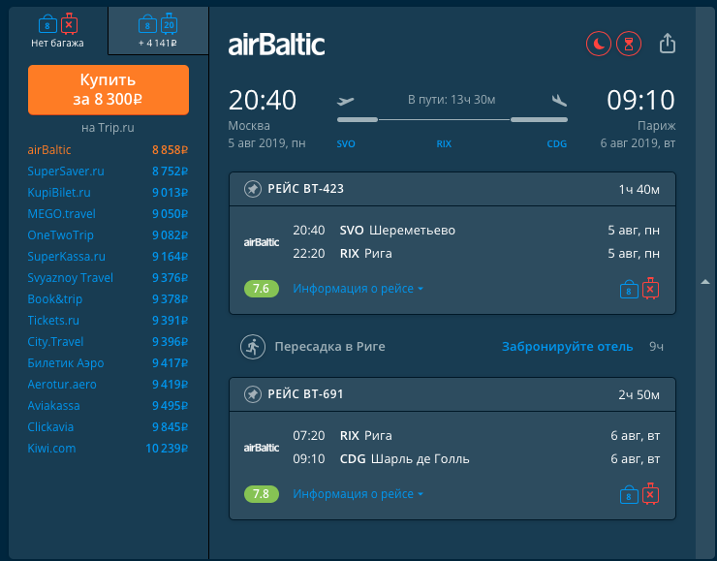717x561 pixels.
Task: Click hand luggage bag icon in BT-423 card
Action: click(x=629, y=290)
